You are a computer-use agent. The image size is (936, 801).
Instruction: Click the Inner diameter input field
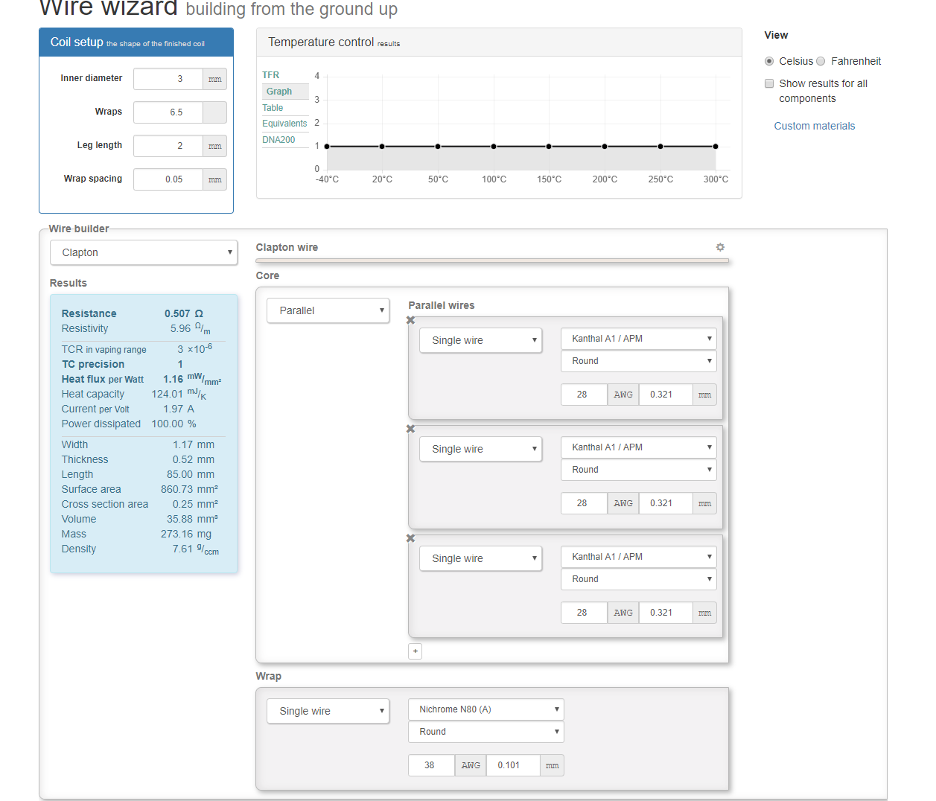[x=168, y=79]
